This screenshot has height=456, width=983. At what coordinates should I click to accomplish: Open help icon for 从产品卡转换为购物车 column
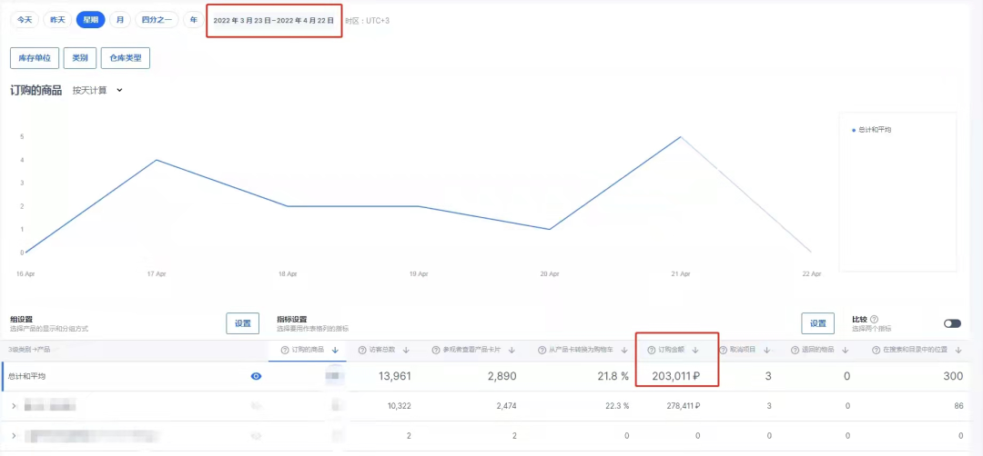542,350
